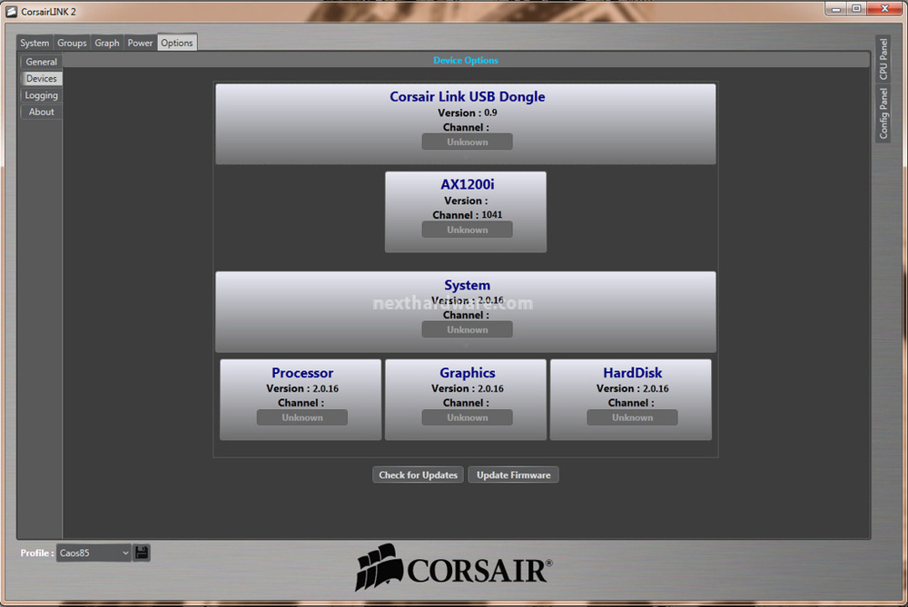908x607 pixels.
Task: Show the About section
Action: pyautogui.click(x=41, y=112)
